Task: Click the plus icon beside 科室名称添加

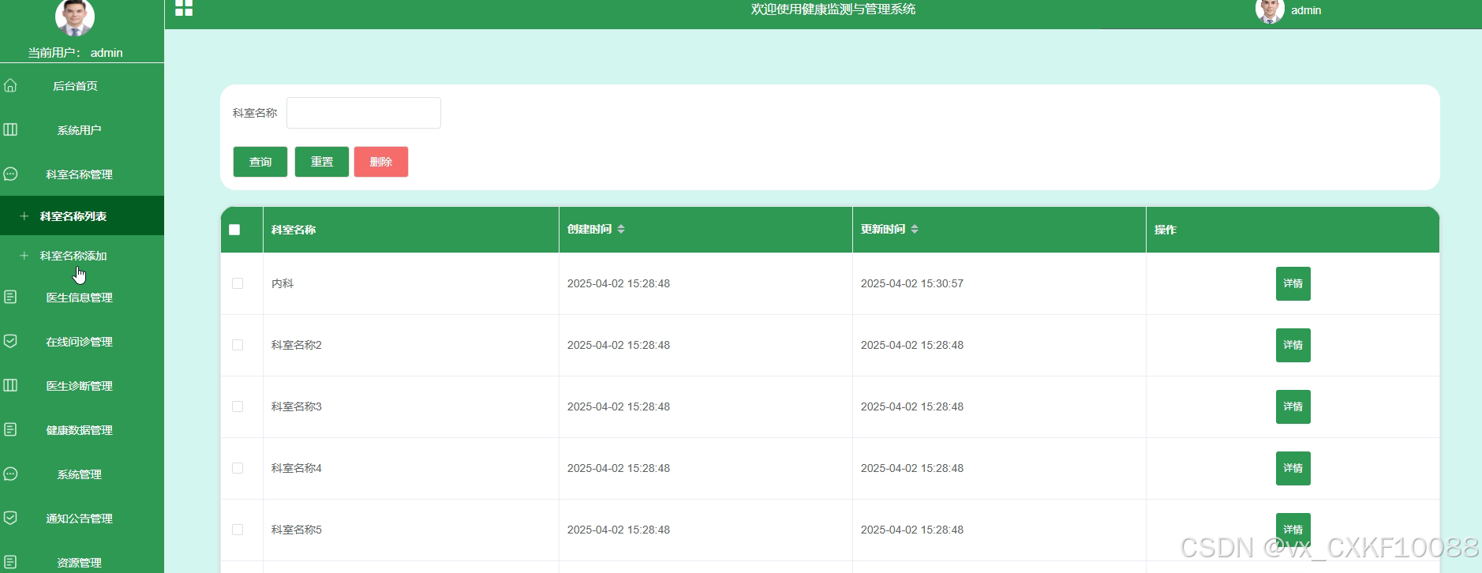Action: [x=24, y=255]
